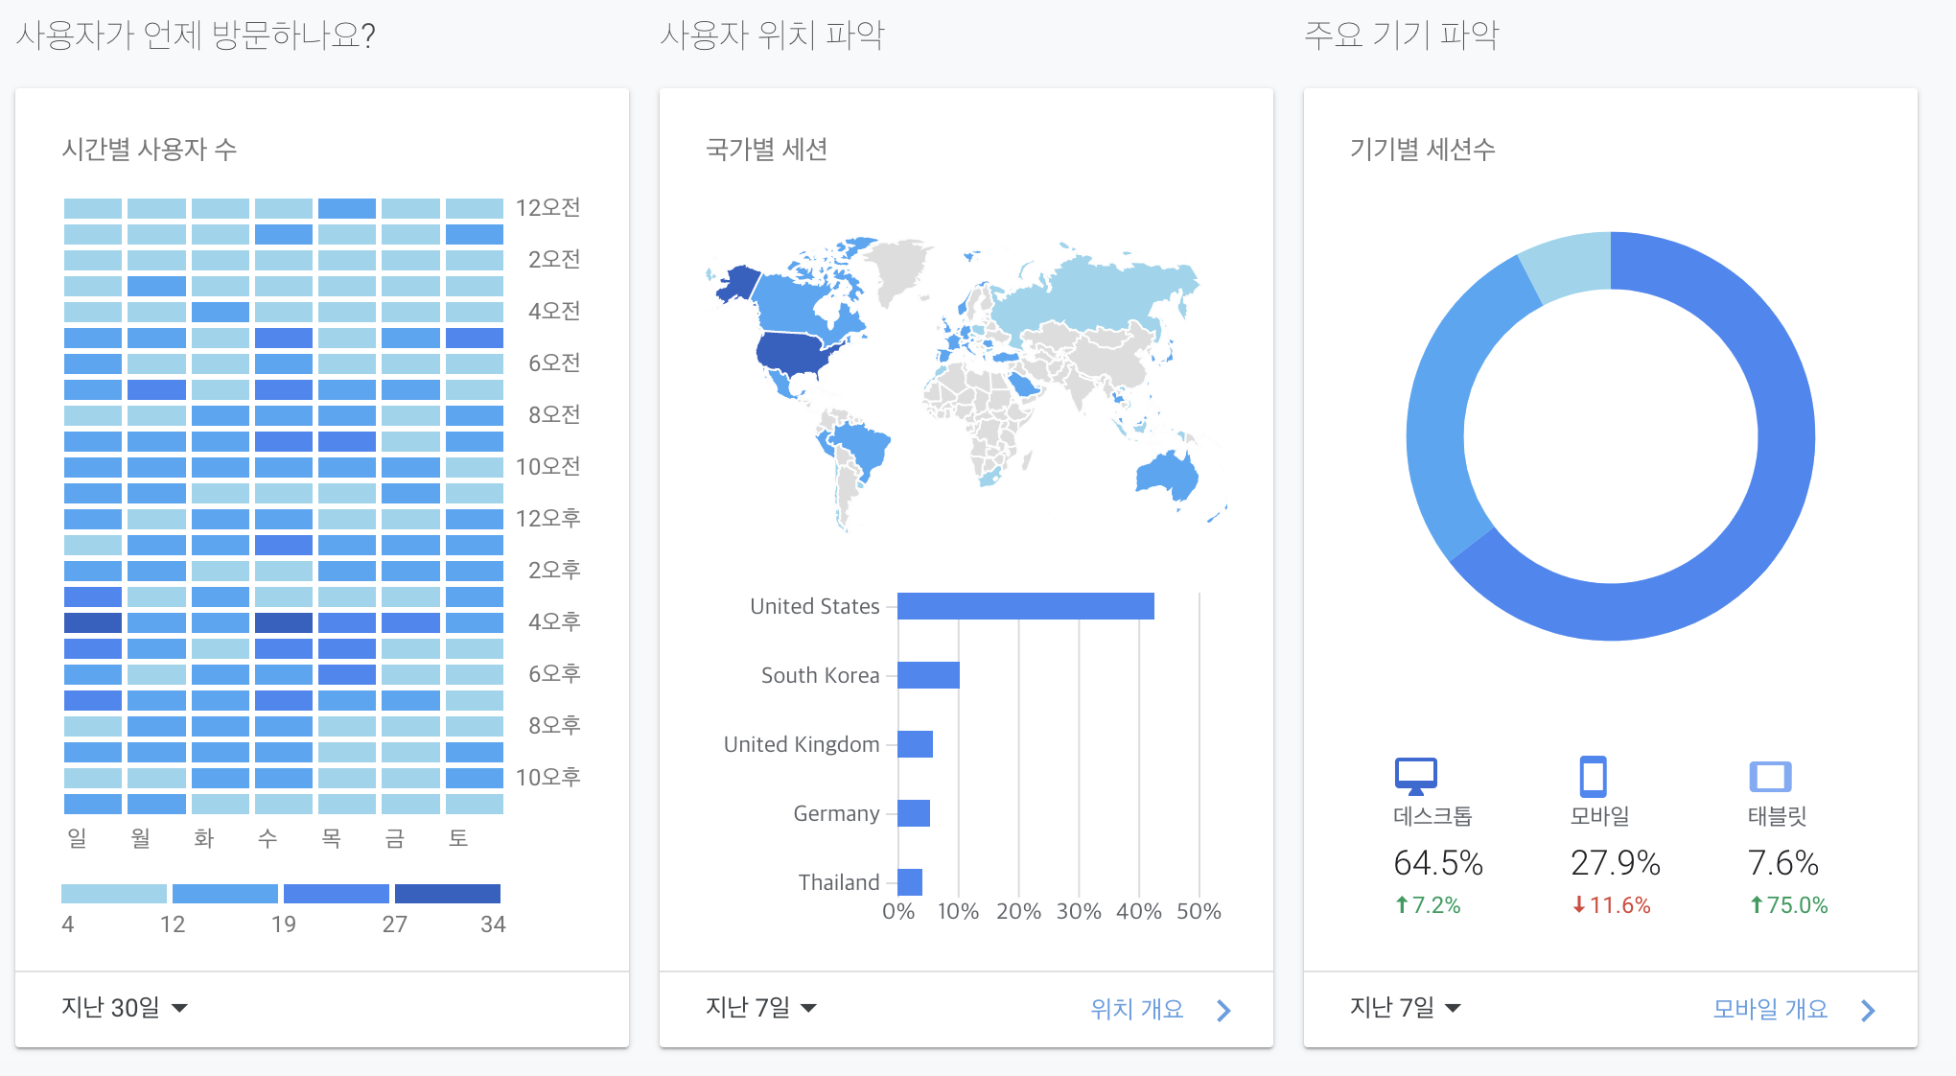
Task: Open the 모바일 개요 link
Action: 1770,1009
